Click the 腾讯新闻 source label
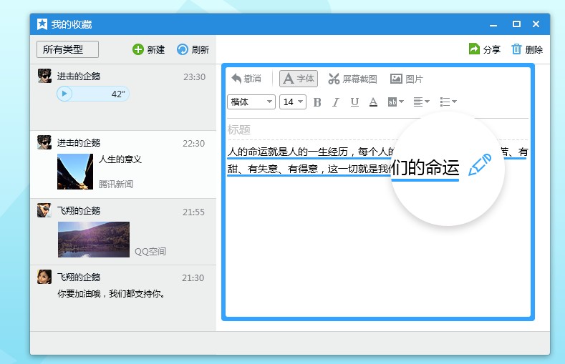 click(116, 185)
